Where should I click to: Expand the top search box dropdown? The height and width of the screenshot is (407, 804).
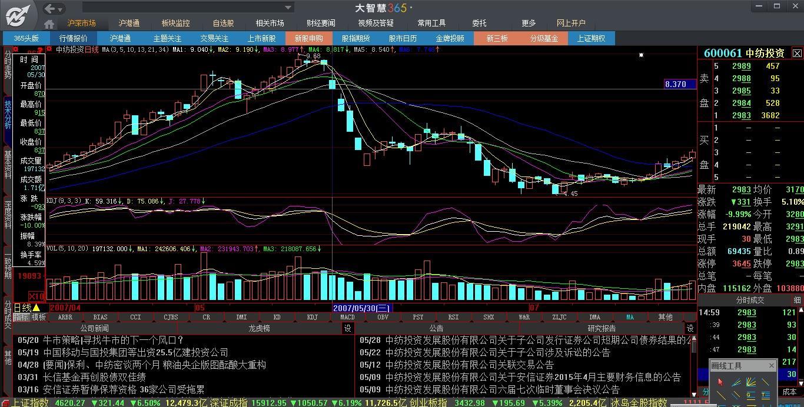coord(288,8)
